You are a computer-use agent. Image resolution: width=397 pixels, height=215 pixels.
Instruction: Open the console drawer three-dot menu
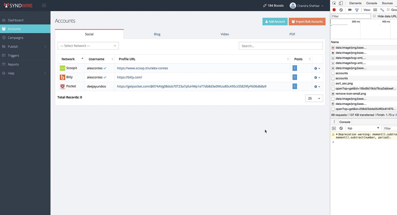pos(334,122)
